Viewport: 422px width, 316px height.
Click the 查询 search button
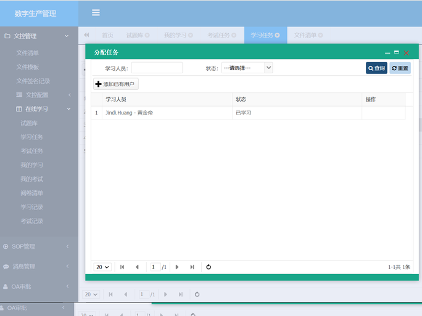click(x=376, y=68)
